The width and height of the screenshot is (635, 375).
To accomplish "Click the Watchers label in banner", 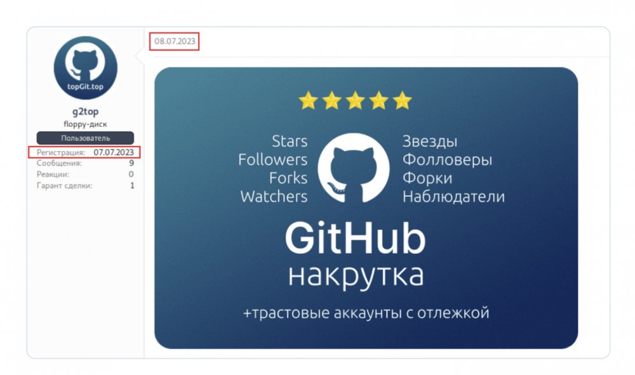I will 274,197.
